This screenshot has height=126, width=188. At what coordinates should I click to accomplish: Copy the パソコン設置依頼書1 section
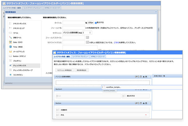(139, 77)
